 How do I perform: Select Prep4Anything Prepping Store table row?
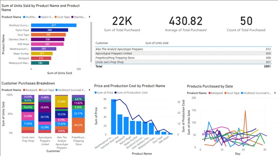pyautogui.click(x=183, y=58)
